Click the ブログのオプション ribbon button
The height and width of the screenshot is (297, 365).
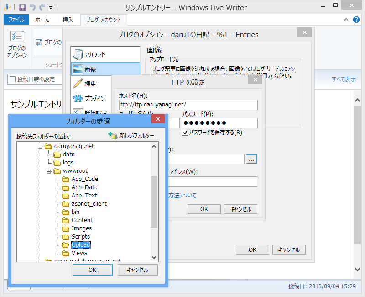[x=17, y=44]
